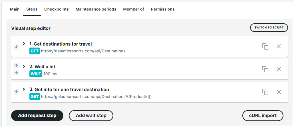Remove the Wait a bit step
Screen dimensions: 294x127
pyautogui.click(x=279, y=69)
